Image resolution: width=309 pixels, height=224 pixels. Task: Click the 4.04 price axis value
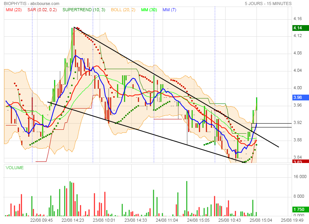pos(297,70)
